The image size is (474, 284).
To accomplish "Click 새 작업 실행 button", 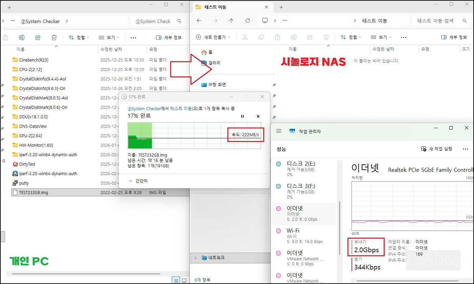I will tap(436, 149).
